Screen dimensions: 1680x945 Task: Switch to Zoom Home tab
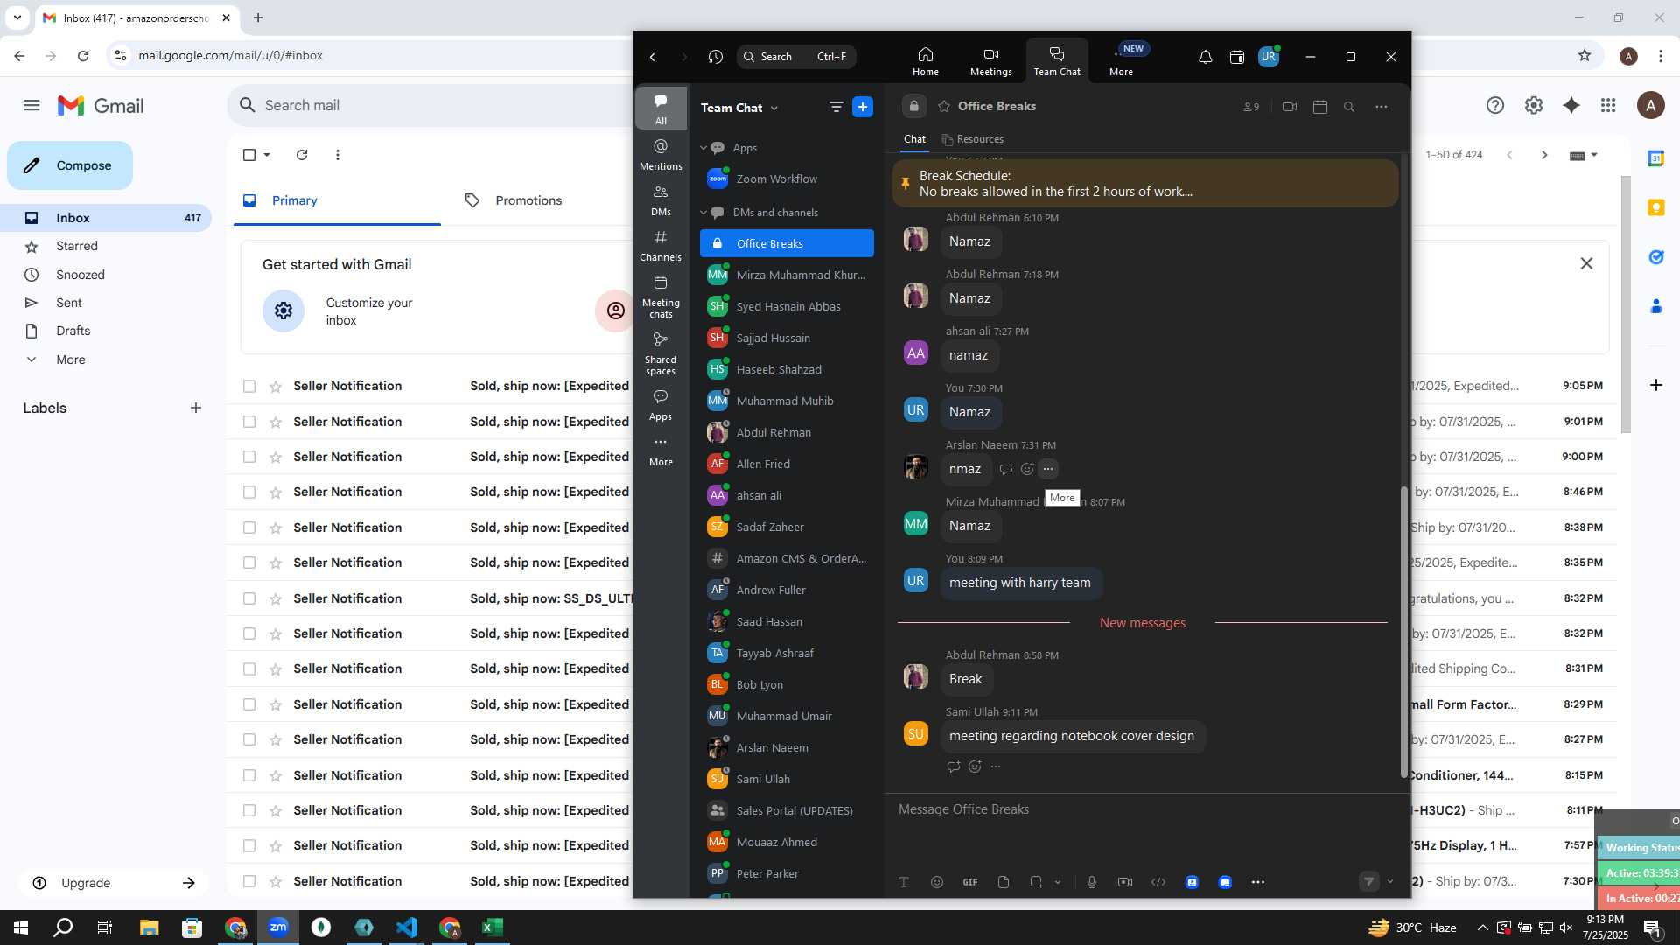[x=925, y=61]
